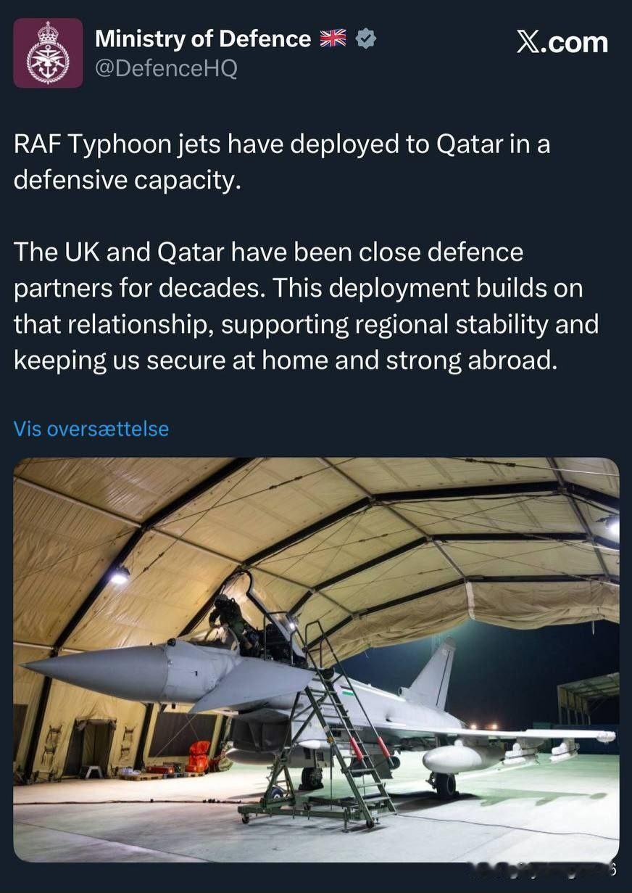The width and height of the screenshot is (632, 893).
Task: Click the anchor symbol on the MoD crest
Action: (x=49, y=67)
